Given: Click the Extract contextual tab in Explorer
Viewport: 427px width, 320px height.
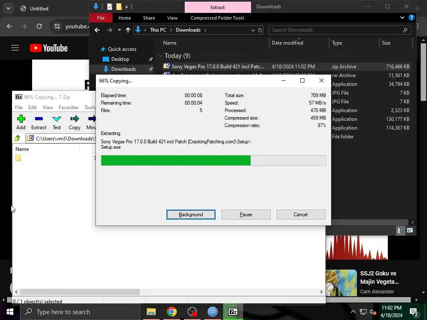Looking at the screenshot, I should [x=218, y=7].
